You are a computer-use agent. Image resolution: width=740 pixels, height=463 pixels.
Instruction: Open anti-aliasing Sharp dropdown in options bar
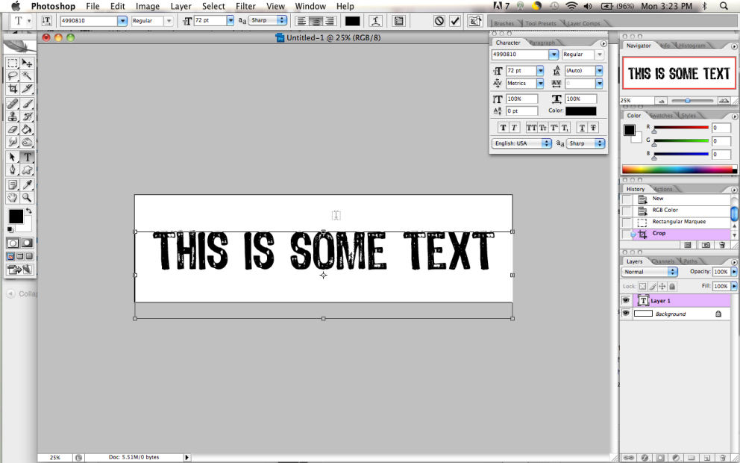click(x=268, y=20)
